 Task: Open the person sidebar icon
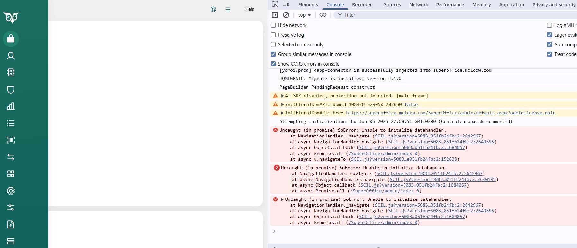click(x=11, y=56)
